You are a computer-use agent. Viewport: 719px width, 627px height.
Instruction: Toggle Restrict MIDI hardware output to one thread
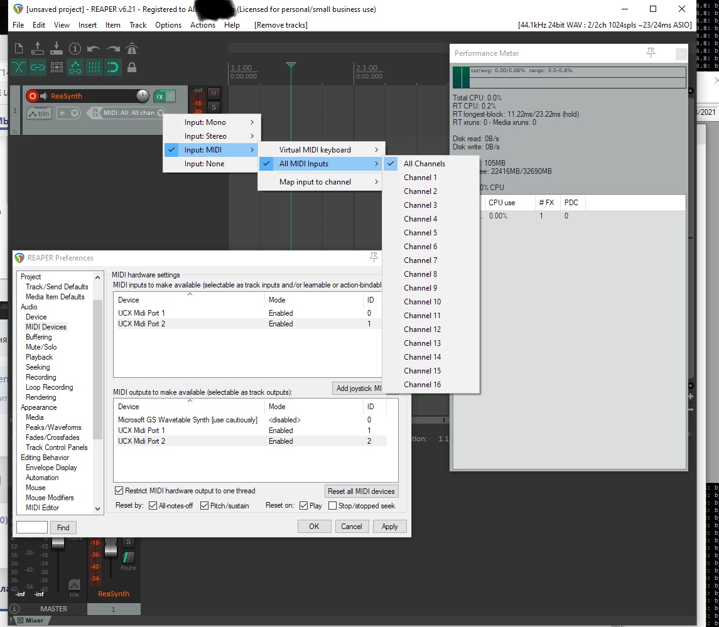pos(119,490)
